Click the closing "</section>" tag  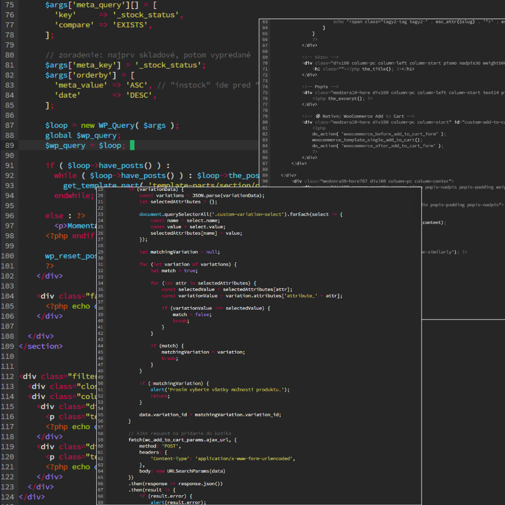tap(41, 346)
